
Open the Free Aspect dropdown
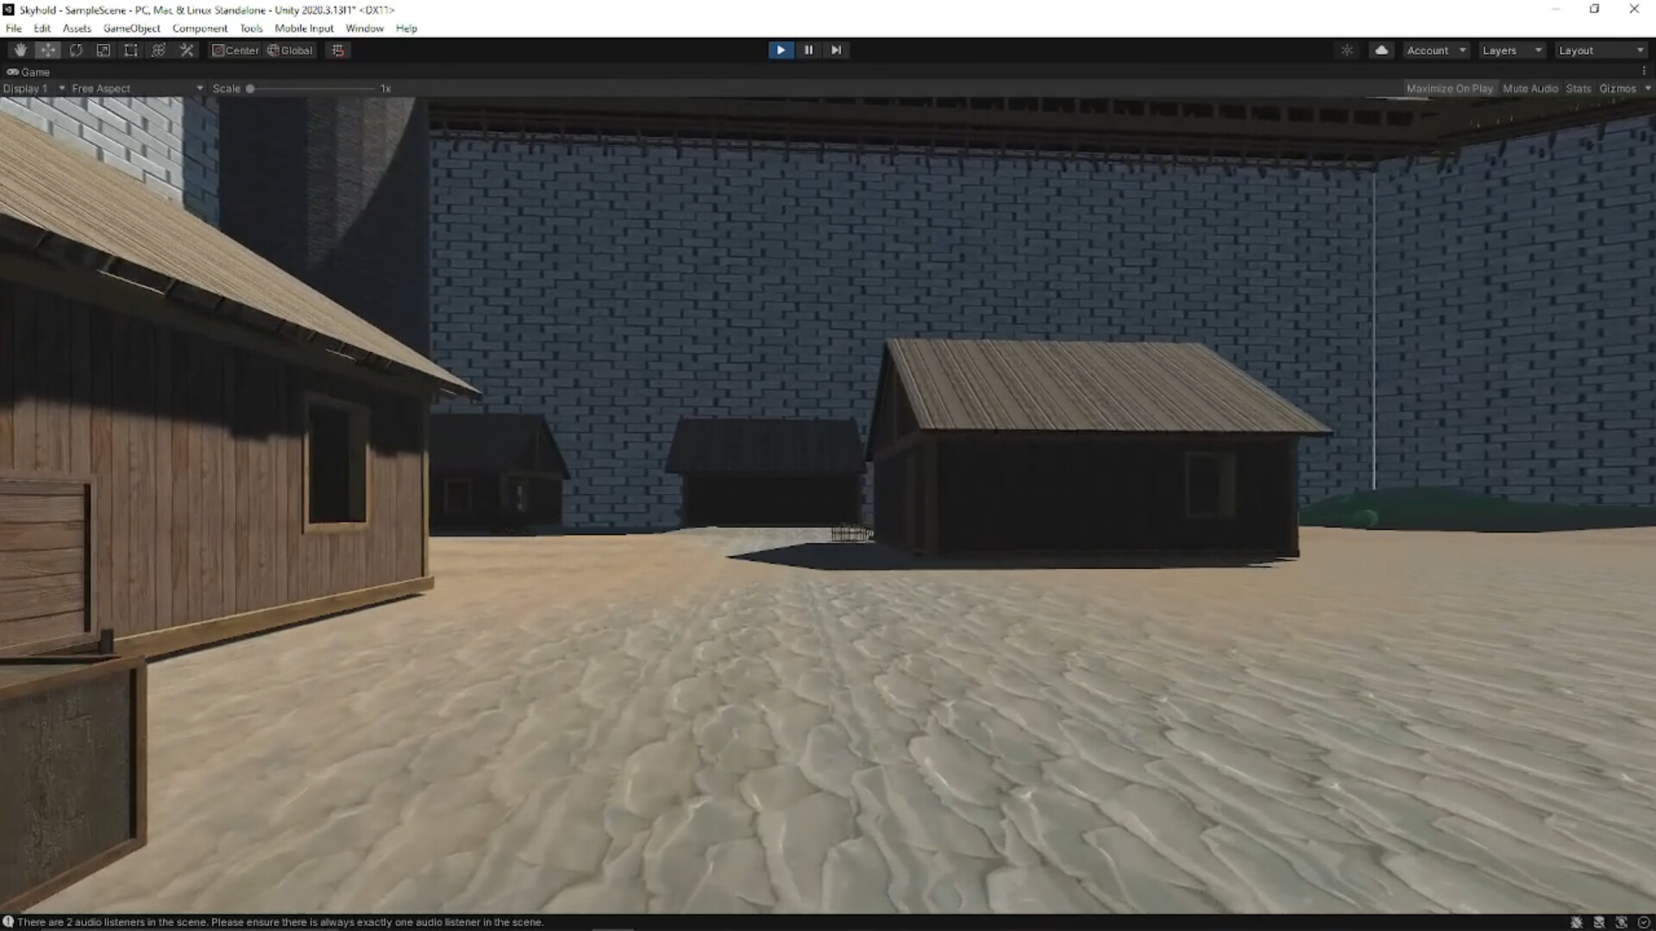click(x=136, y=89)
